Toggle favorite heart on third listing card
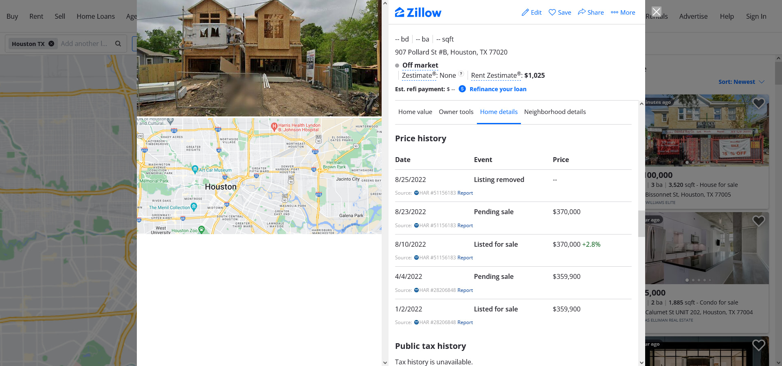 click(x=758, y=345)
